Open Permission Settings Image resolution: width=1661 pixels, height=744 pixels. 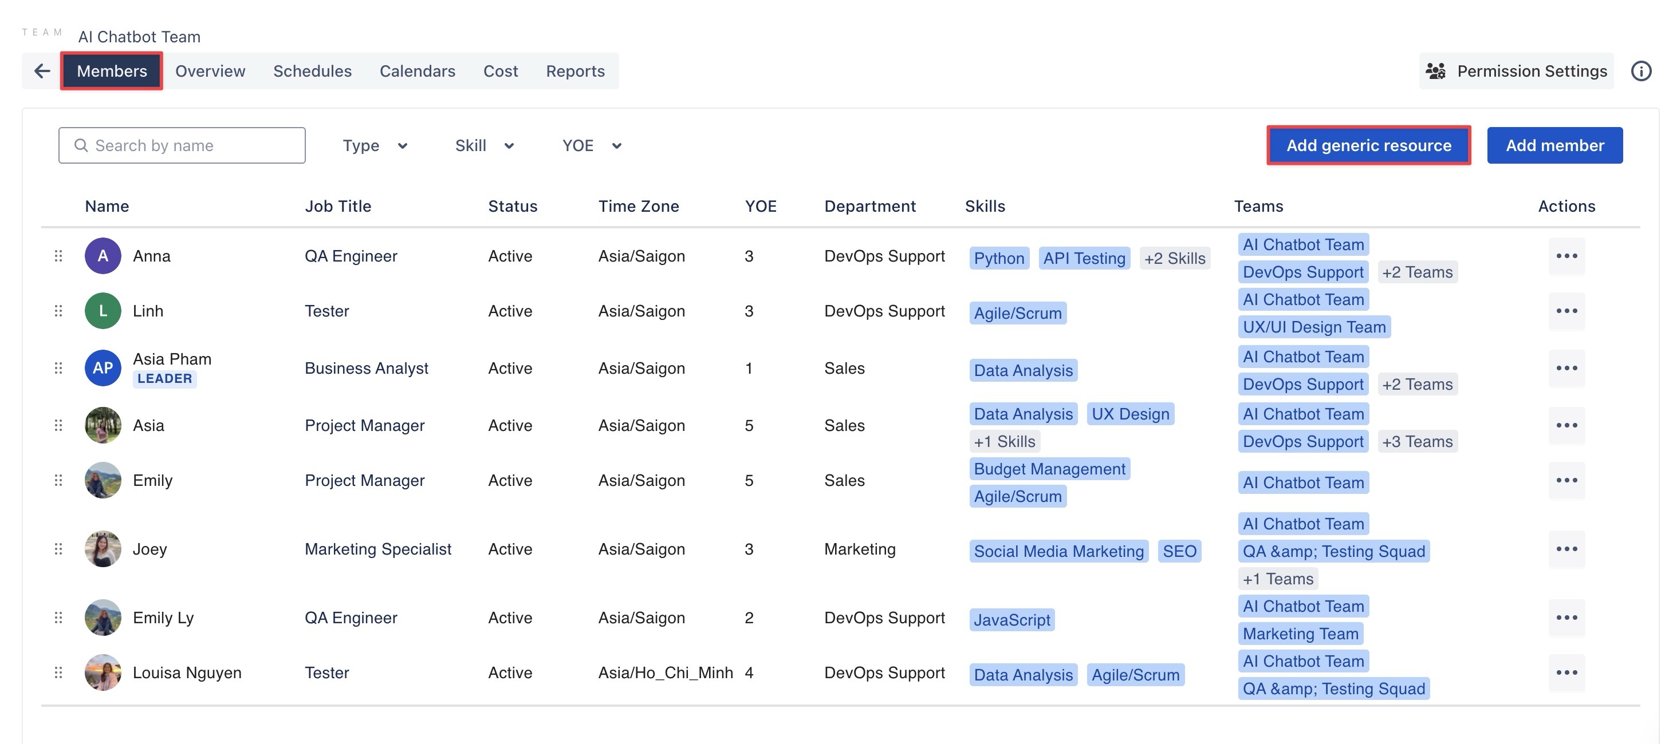coord(1516,71)
